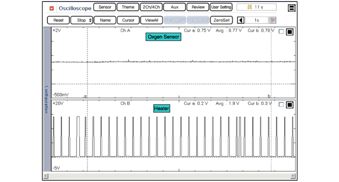Toggle the empty checkbox in Channel A
339x182 pixels.
281,32
